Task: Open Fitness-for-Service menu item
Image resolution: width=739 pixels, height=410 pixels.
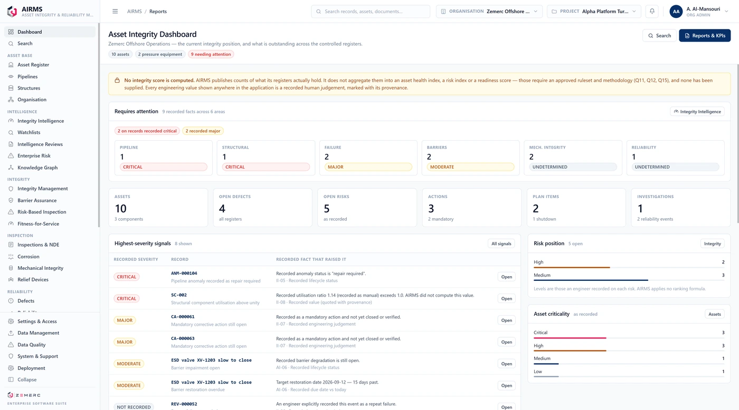Action: (50, 223)
